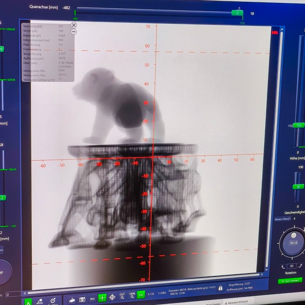Image resolution: width=305 pixels, height=305 pixels.
Task: Reset zoom with the 100% magnifier
Action: pyautogui.click(x=132, y=295)
